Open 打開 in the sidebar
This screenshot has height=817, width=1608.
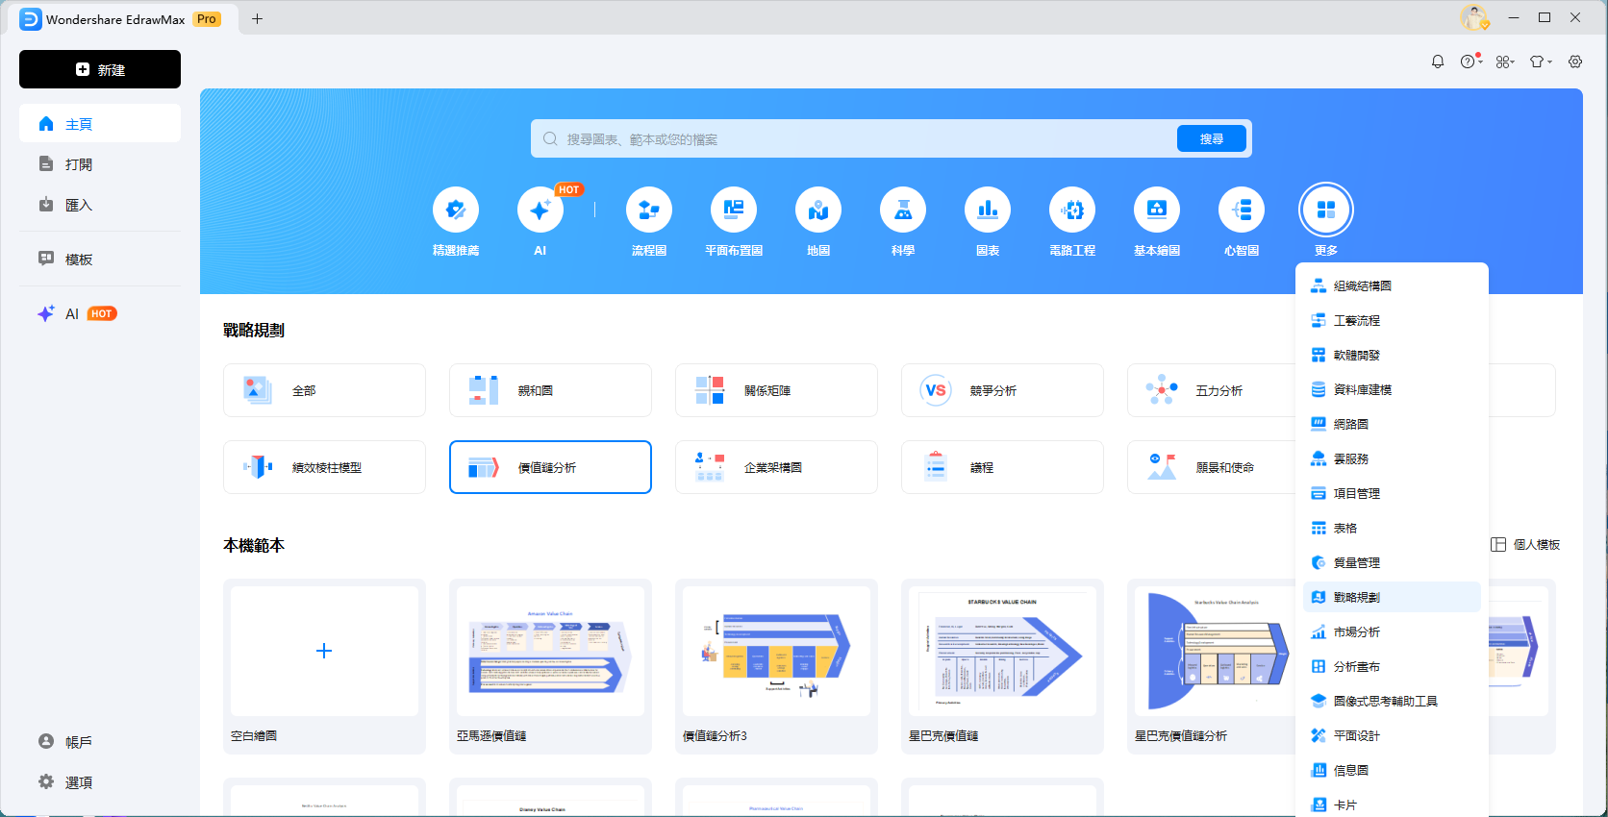tap(100, 164)
